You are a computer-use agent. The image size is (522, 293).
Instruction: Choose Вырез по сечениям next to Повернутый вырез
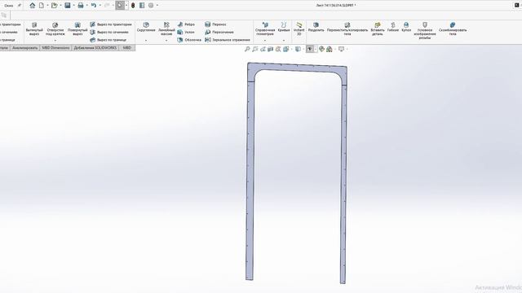tap(109, 33)
